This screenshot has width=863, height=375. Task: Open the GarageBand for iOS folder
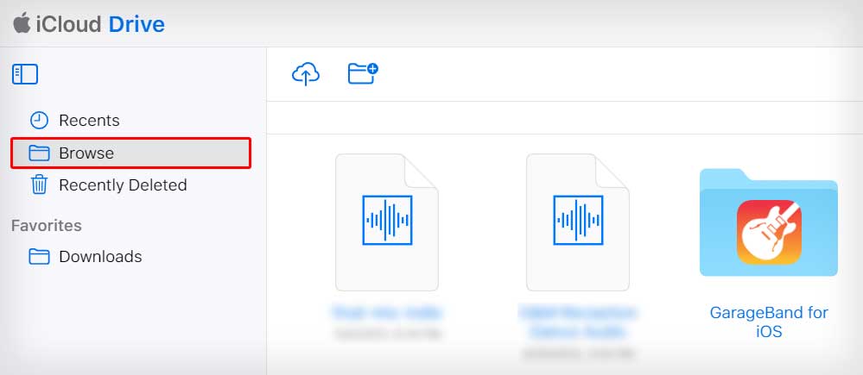(x=768, y=222)
